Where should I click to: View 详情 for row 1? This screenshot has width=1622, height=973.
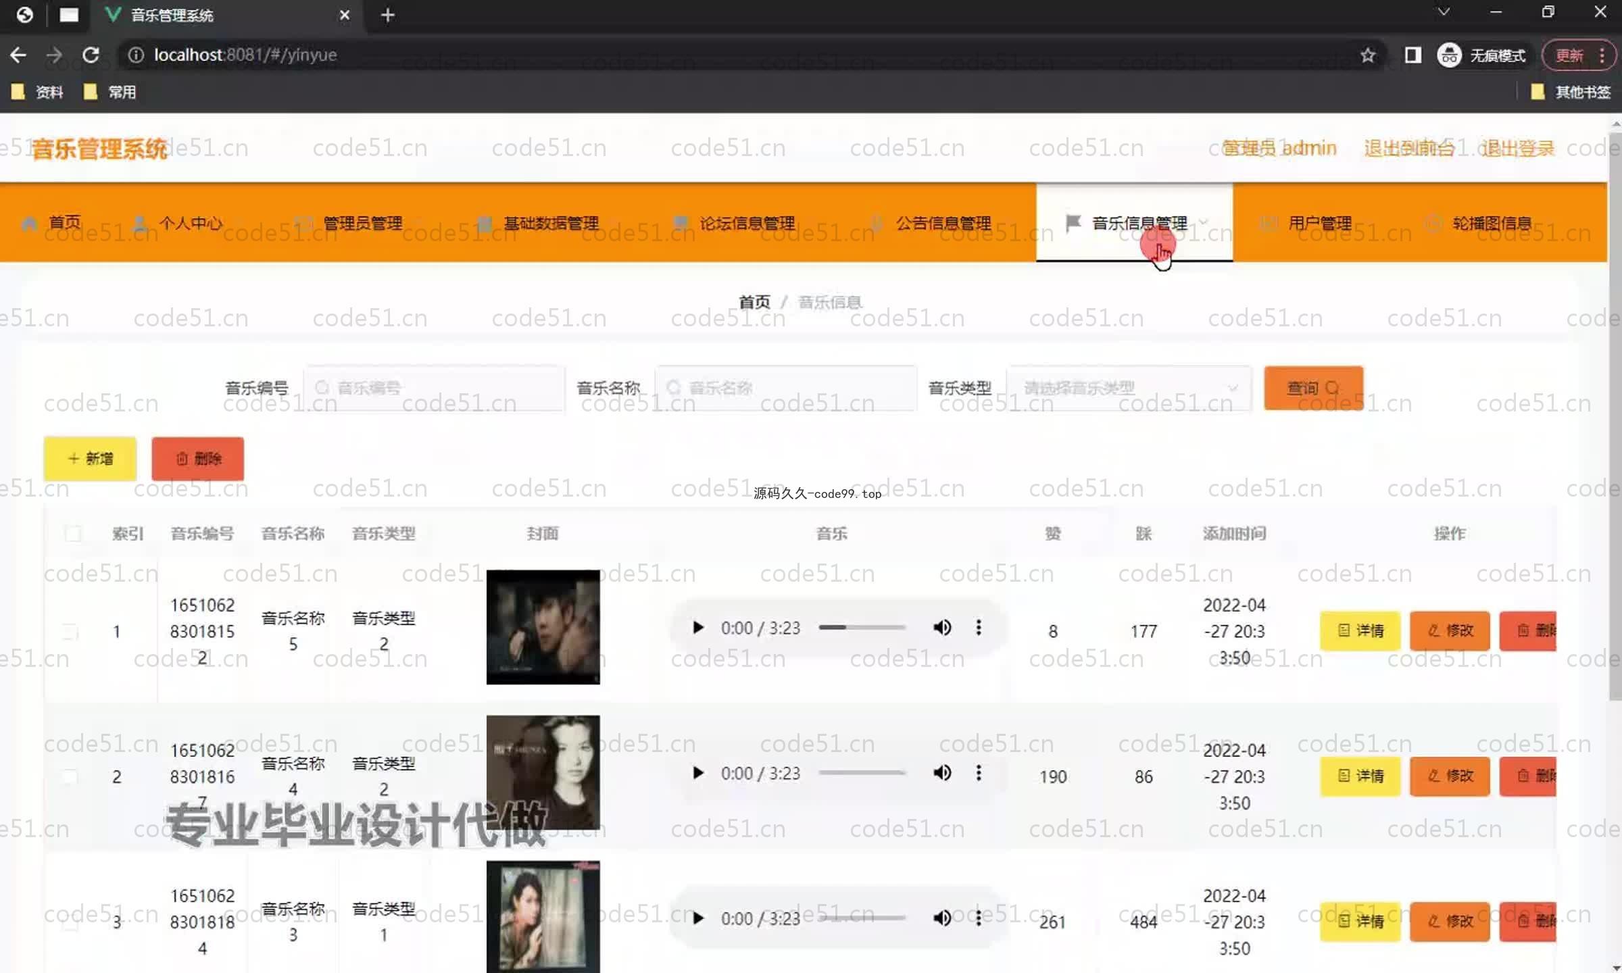click(x=1360, y=630)
